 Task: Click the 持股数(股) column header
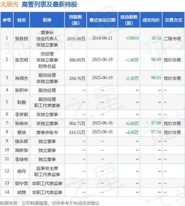76,20
